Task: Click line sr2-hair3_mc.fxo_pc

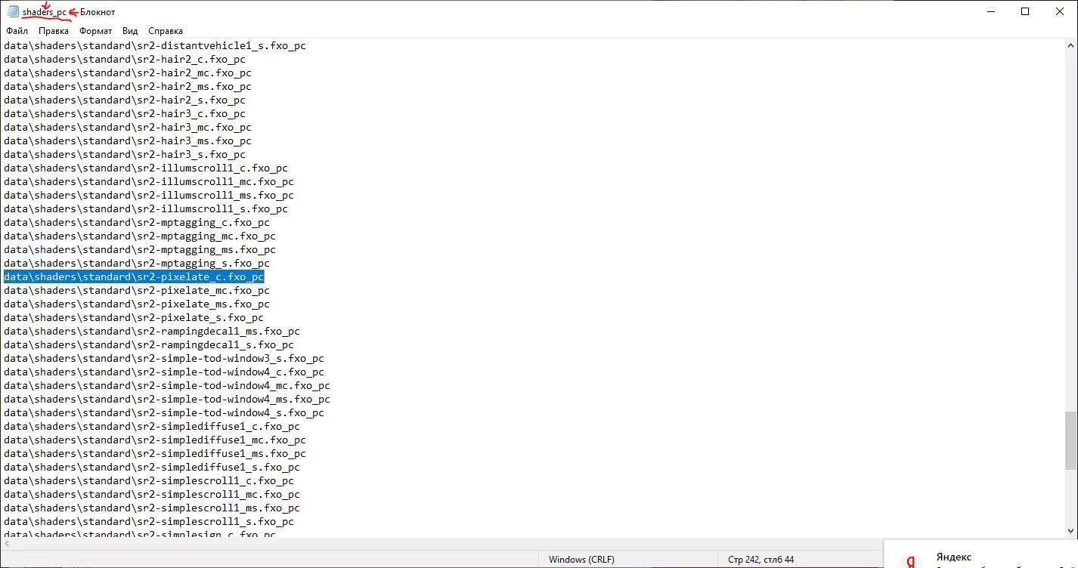Action: tap(128, 128)
